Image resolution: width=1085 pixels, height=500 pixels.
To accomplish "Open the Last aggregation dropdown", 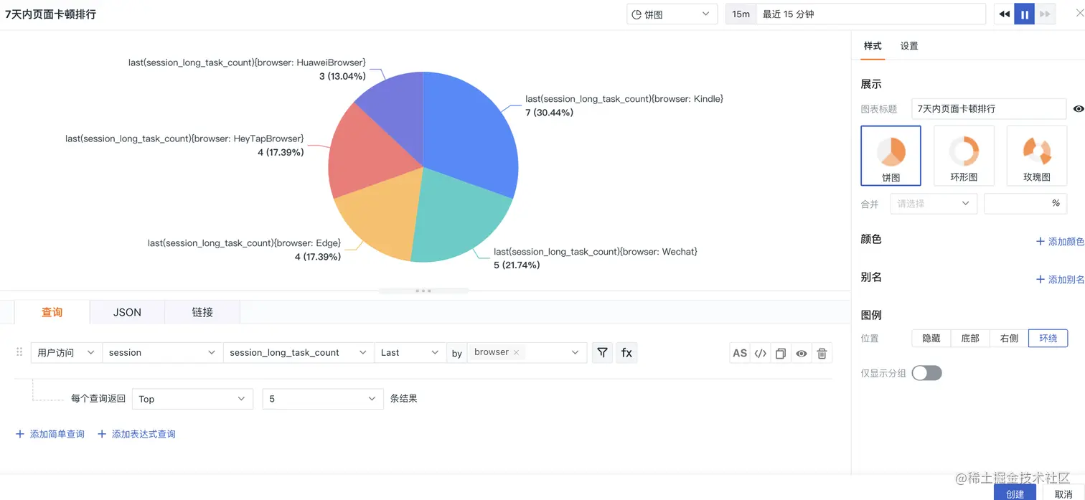I will (x=410, y=352).
